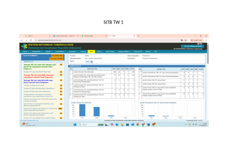
Task: Switch to the Sehat Indonesiaku browser tab
Action: (66, 36)
